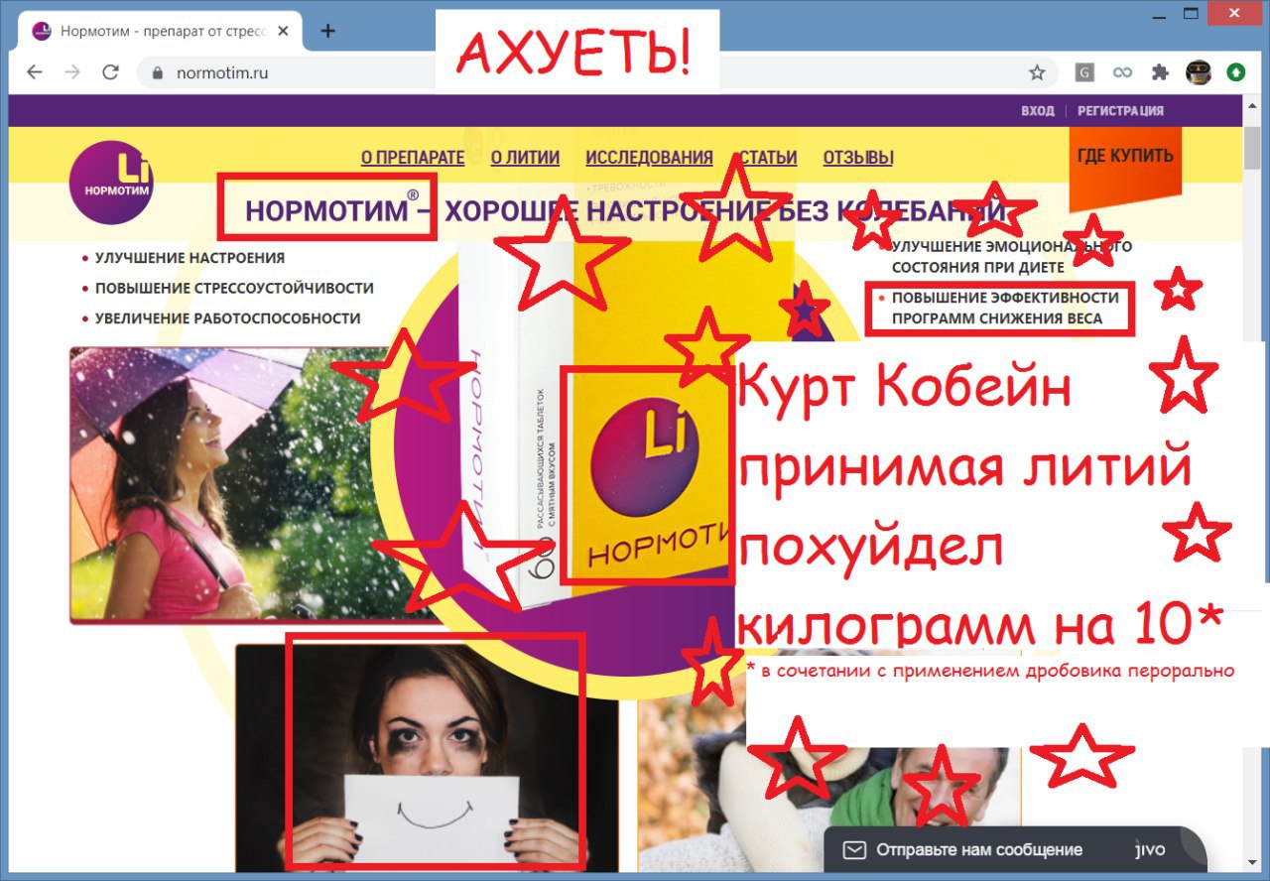Click the УВЕЛИЧЕНИЕ РАБОТОСПОСОБНОСТИ text
This screenshot has height=881, width=1270.
[227, 318]
